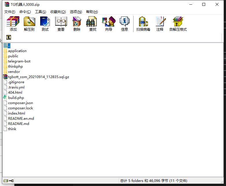Select the telegram-bot folder icon
The image size is (226, 186).
tap(5, 61)
